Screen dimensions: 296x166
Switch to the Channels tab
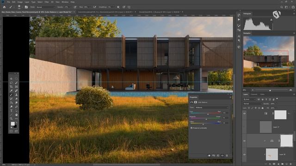(x=254, y=94)
